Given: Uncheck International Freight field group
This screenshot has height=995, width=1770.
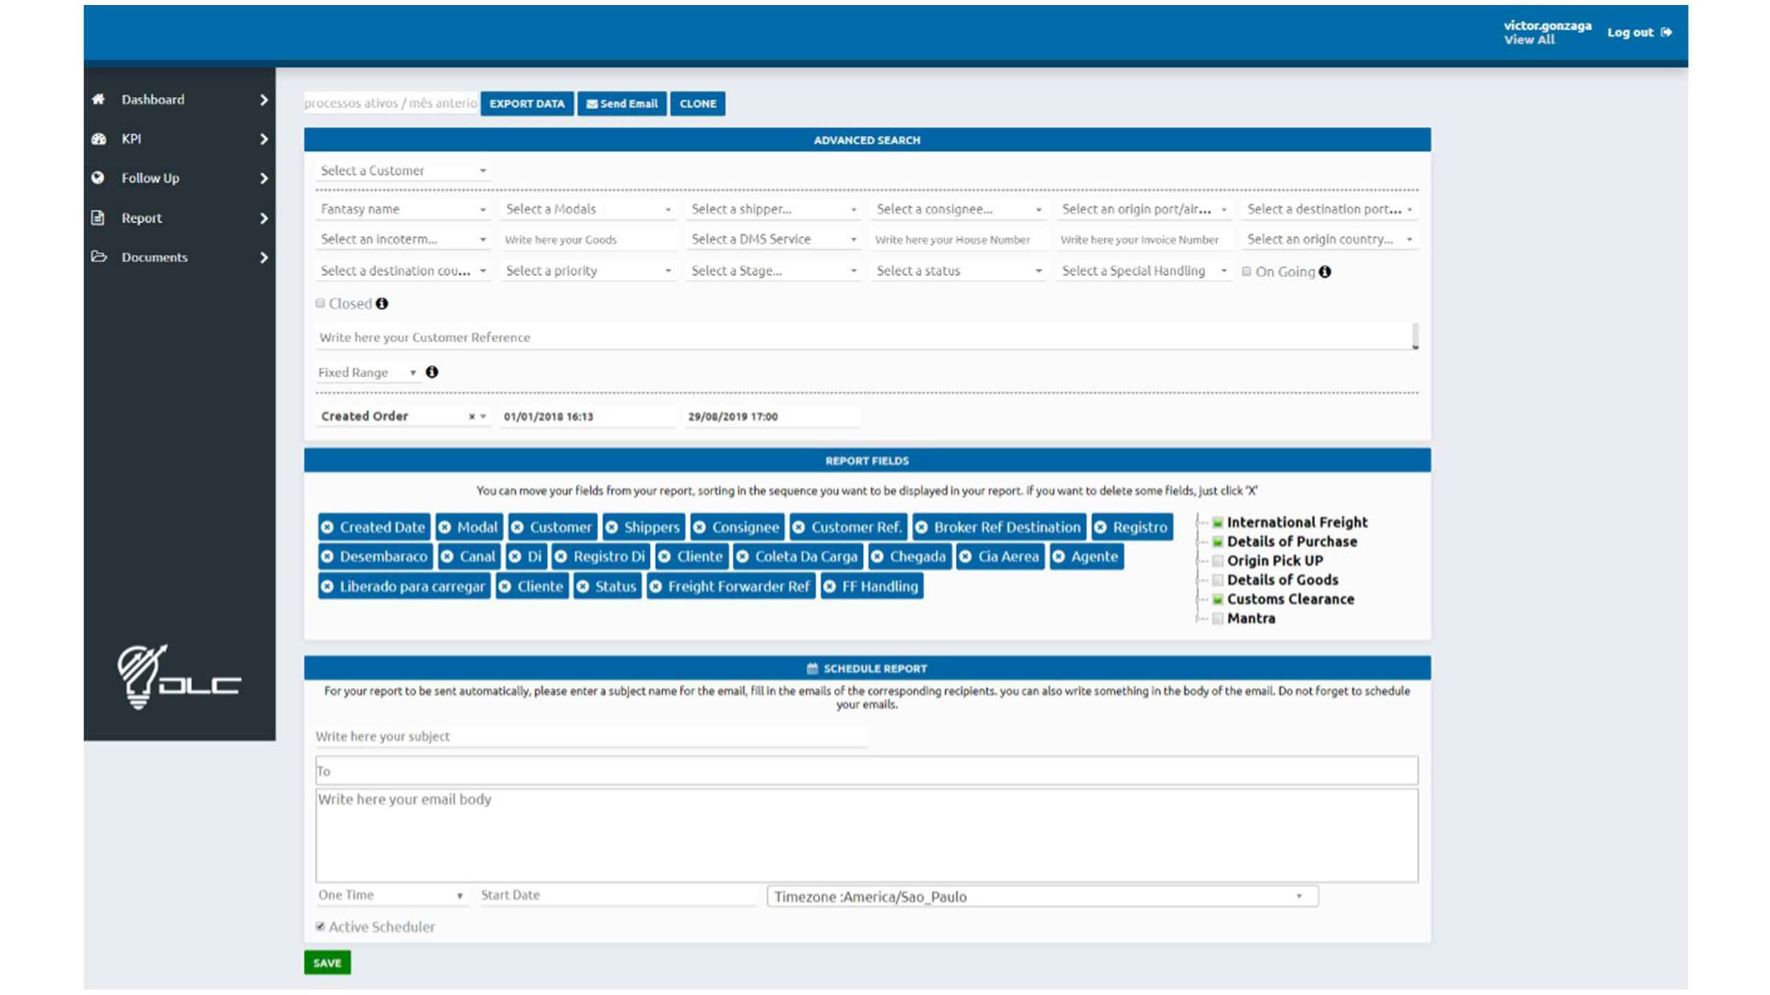Looking at the screenshot, I should pos(1218,522).
